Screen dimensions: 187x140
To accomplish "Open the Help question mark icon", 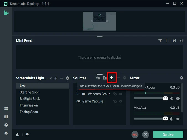I will (6, 125).
